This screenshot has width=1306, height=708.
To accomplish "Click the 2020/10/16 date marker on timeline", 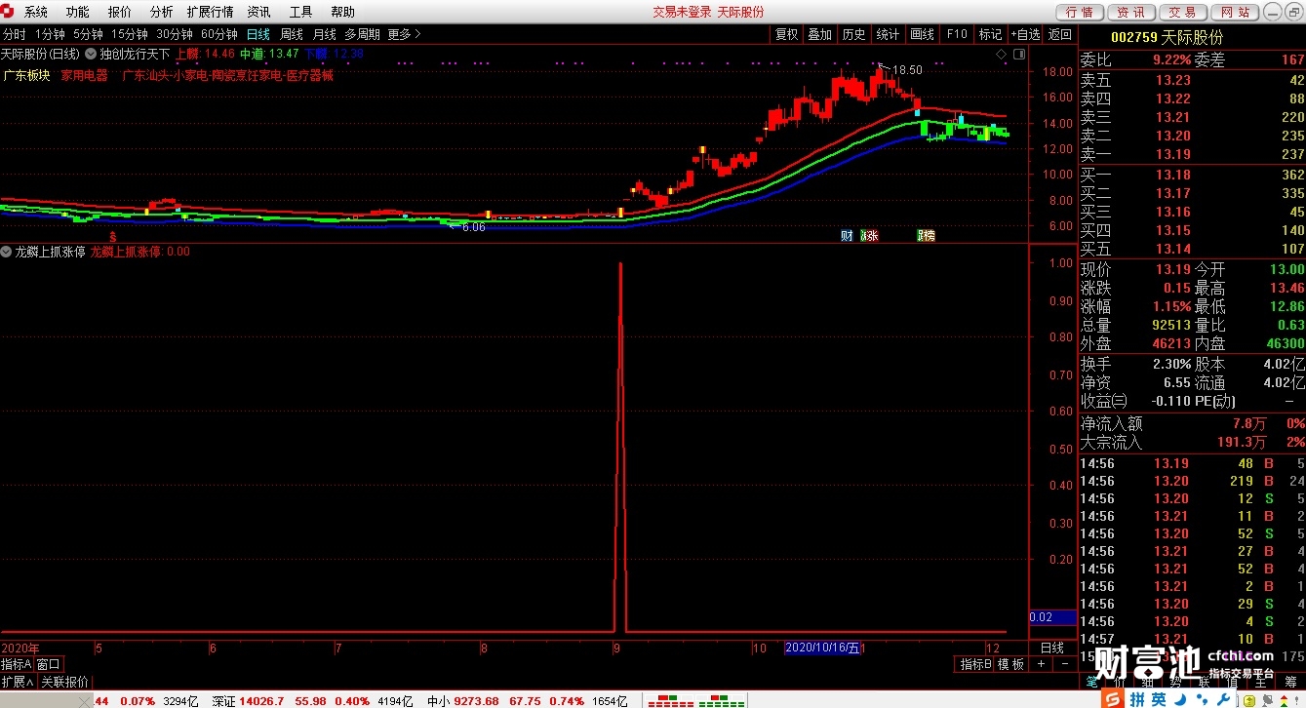I will pyautogui.click(x=822, y=648).
